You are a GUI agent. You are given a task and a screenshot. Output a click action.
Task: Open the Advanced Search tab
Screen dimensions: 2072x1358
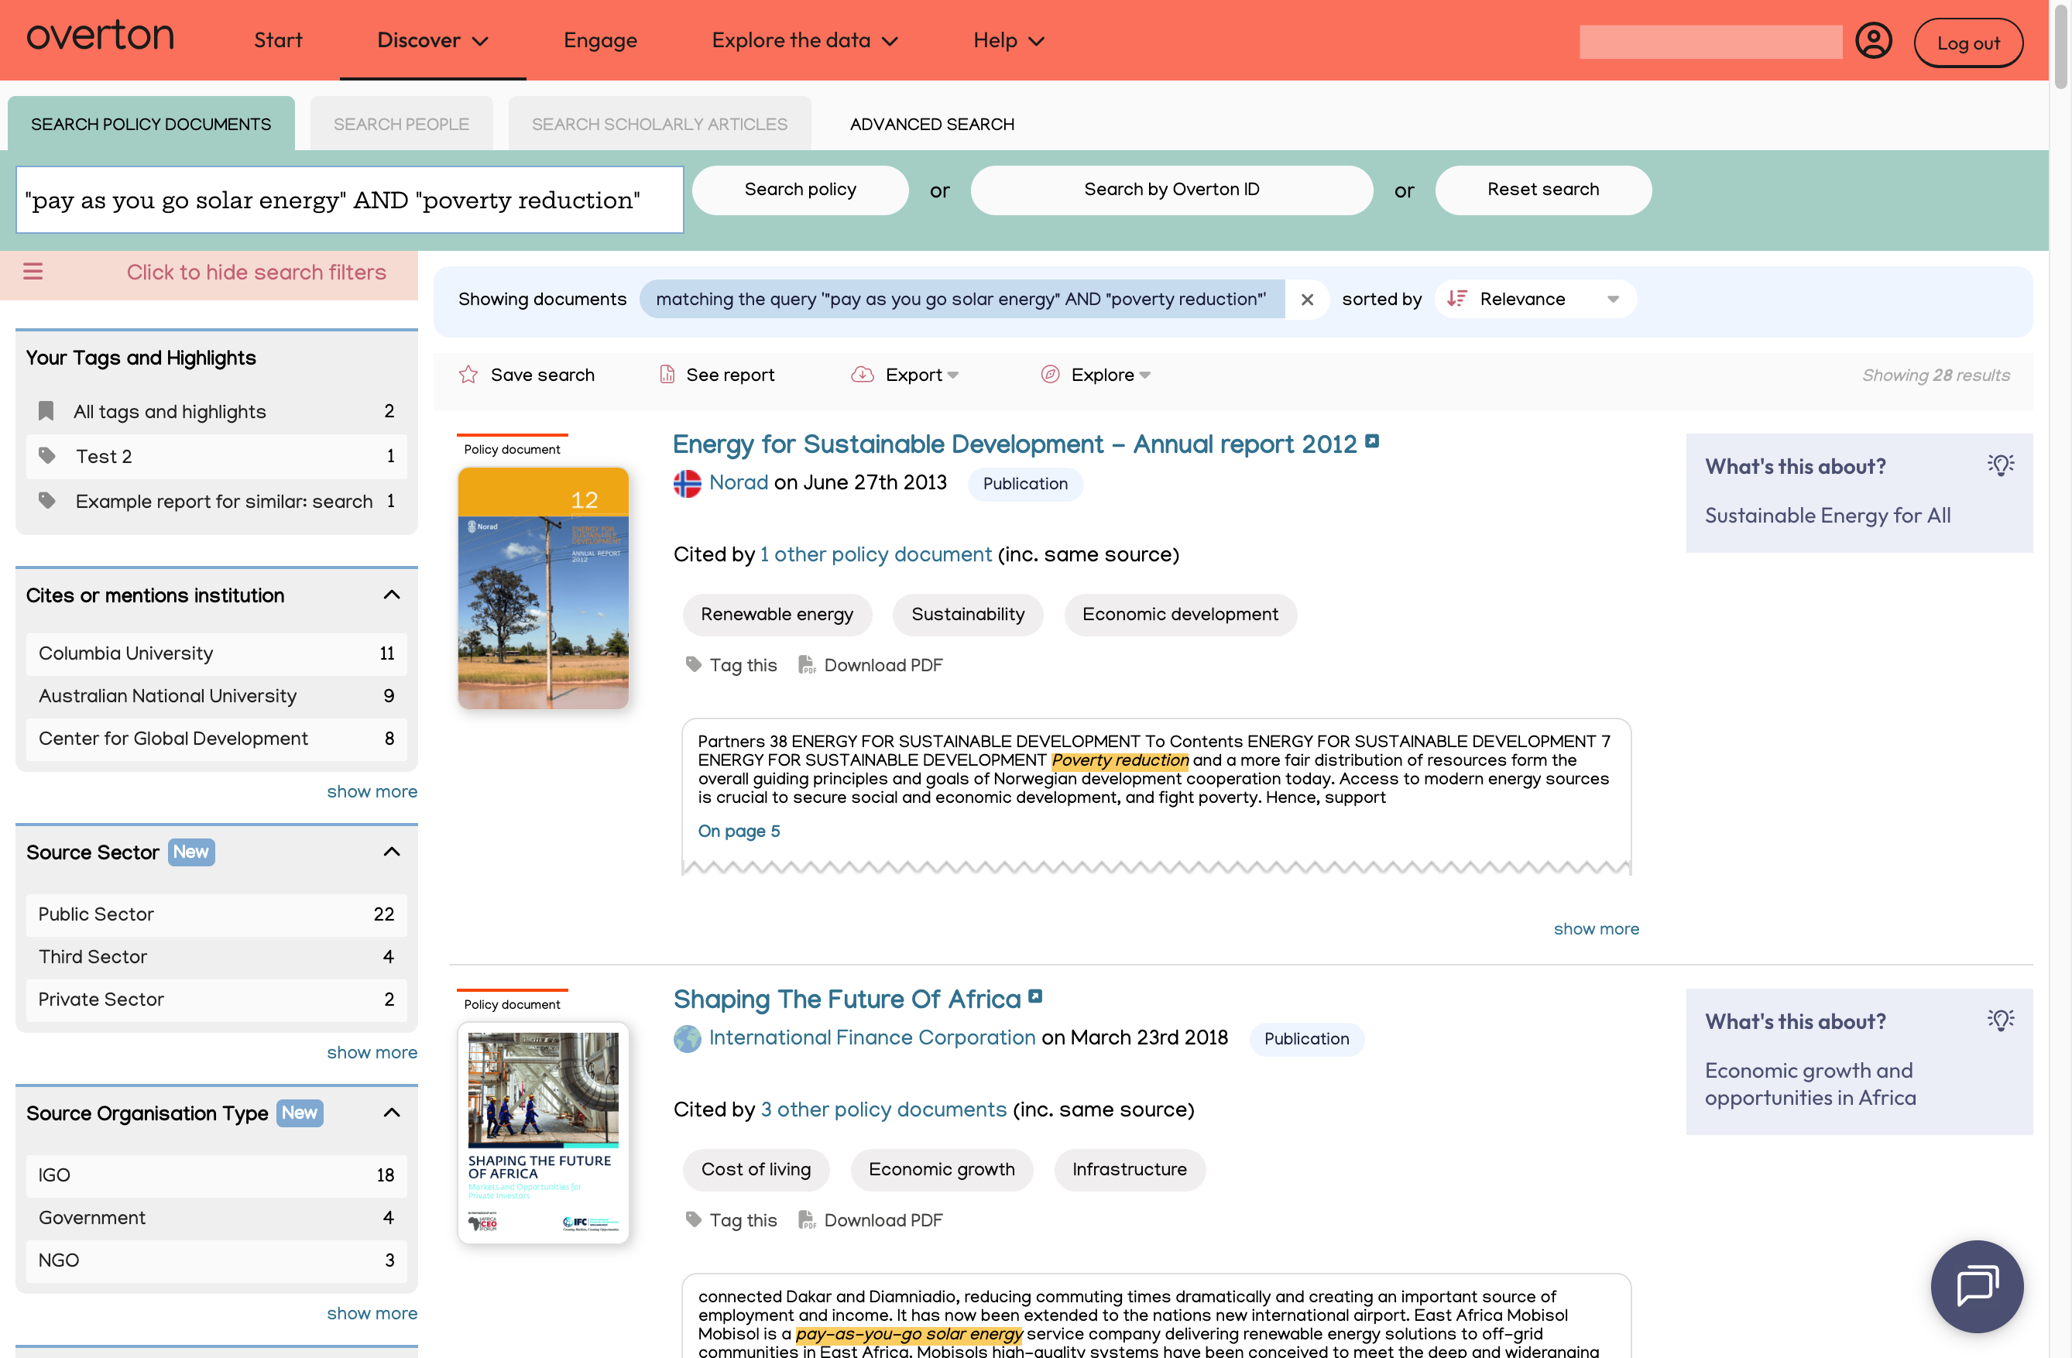click(931, 124)
